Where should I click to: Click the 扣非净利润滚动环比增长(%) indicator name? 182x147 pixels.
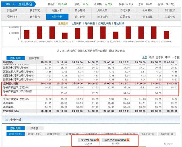coord(19,80)
